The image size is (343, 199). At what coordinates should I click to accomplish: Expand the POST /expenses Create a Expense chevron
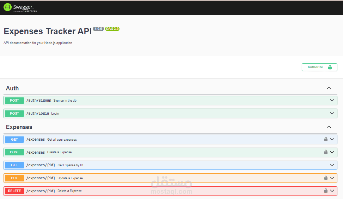coord(332,152)
